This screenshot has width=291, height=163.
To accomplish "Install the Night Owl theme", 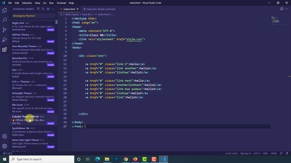I will point(50,30).
